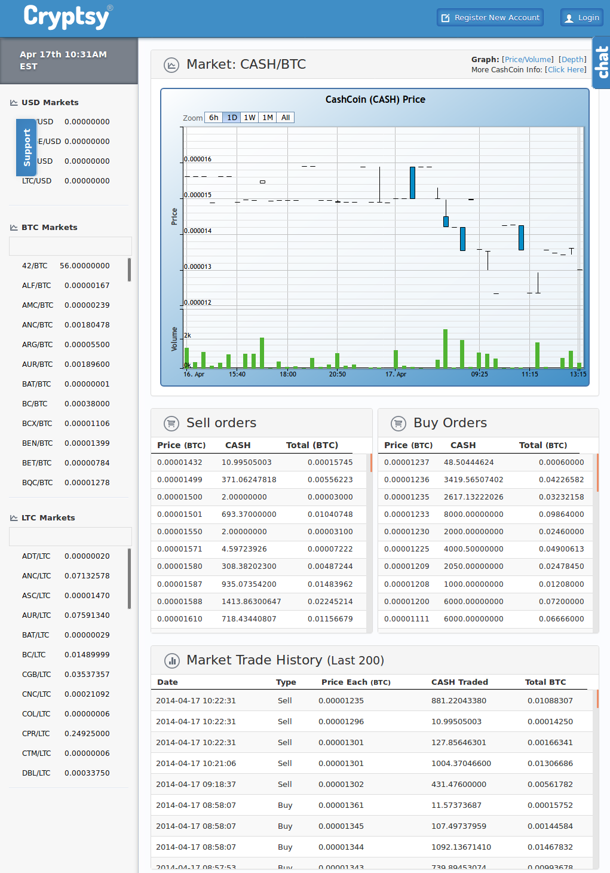
Task: Click the LTC Markets list scrollbar
Action: (129, 578)
